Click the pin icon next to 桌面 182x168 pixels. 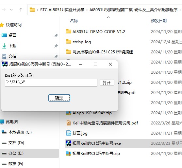[56, 35]
